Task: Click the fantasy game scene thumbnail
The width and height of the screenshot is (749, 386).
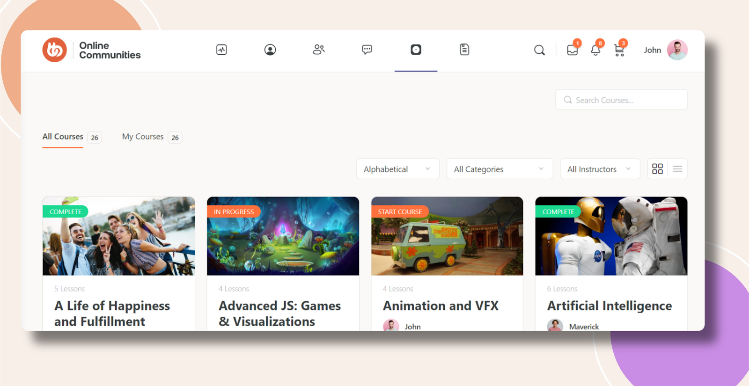Action: pyautogui.click(x=283, y=236)
